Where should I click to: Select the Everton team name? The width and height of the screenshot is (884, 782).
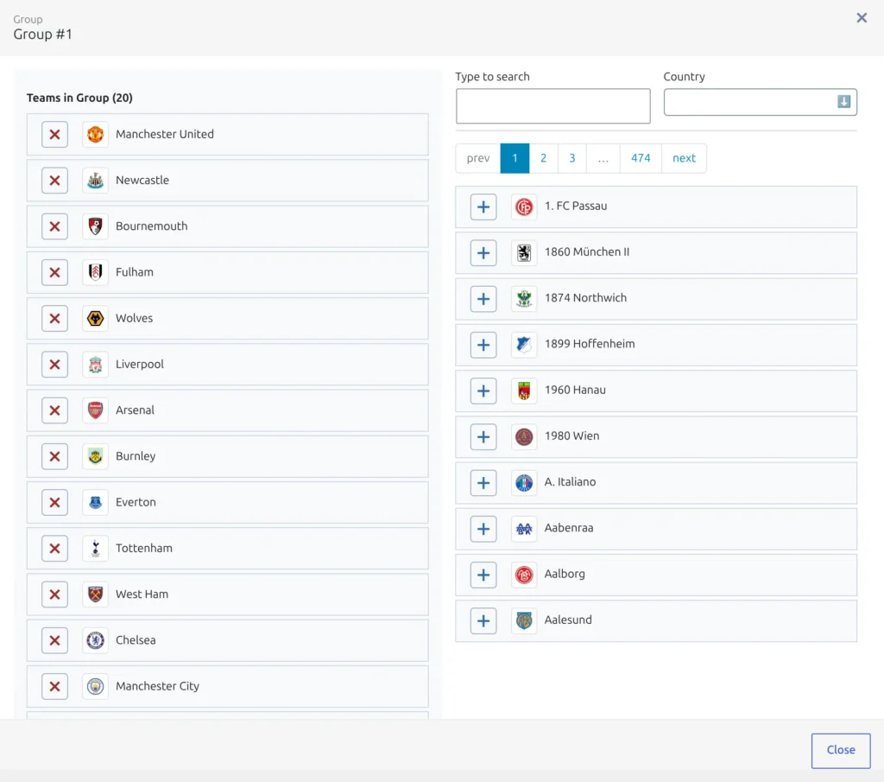(136, 502)
